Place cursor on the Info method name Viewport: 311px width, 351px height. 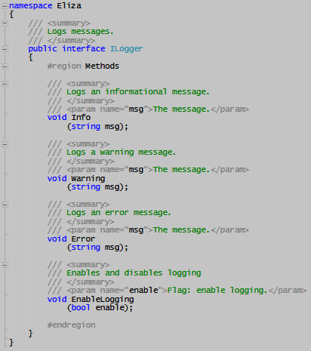click(x=81, y=118)
